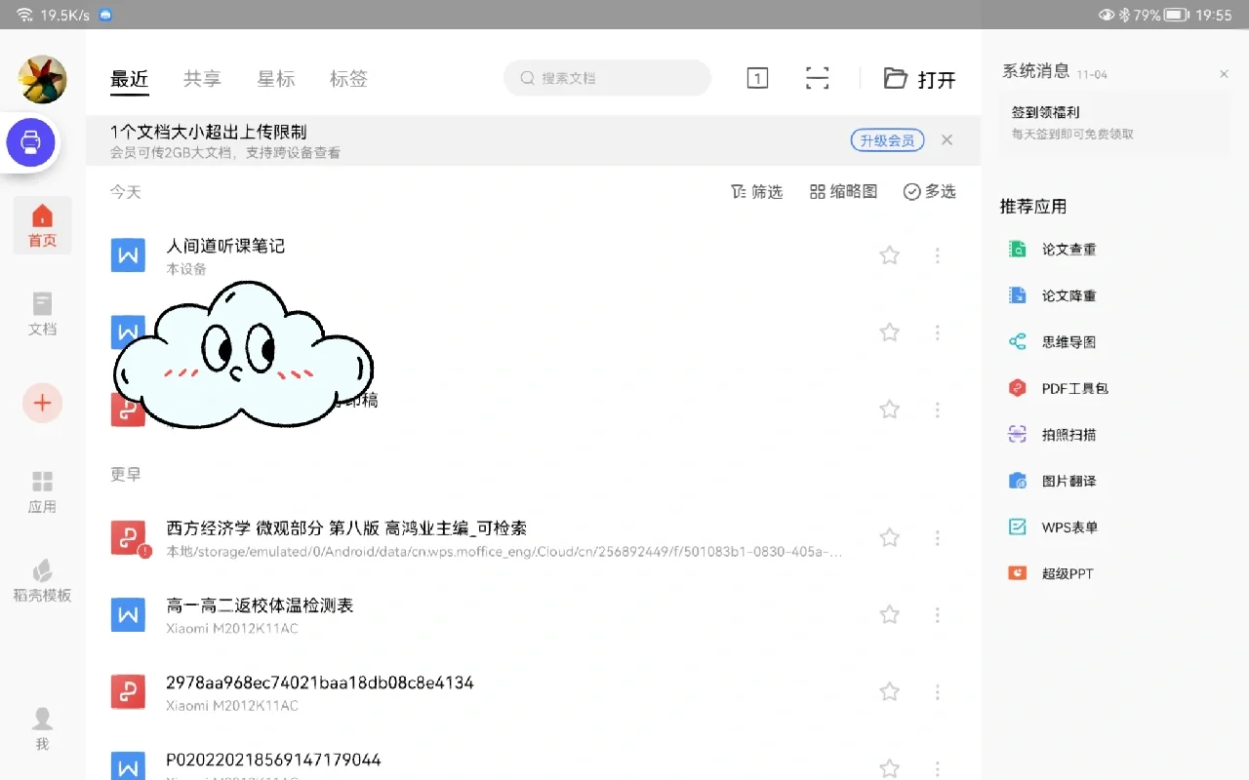Open 稻壳模板 templates section
The image size is (1249, 780).
42,581
